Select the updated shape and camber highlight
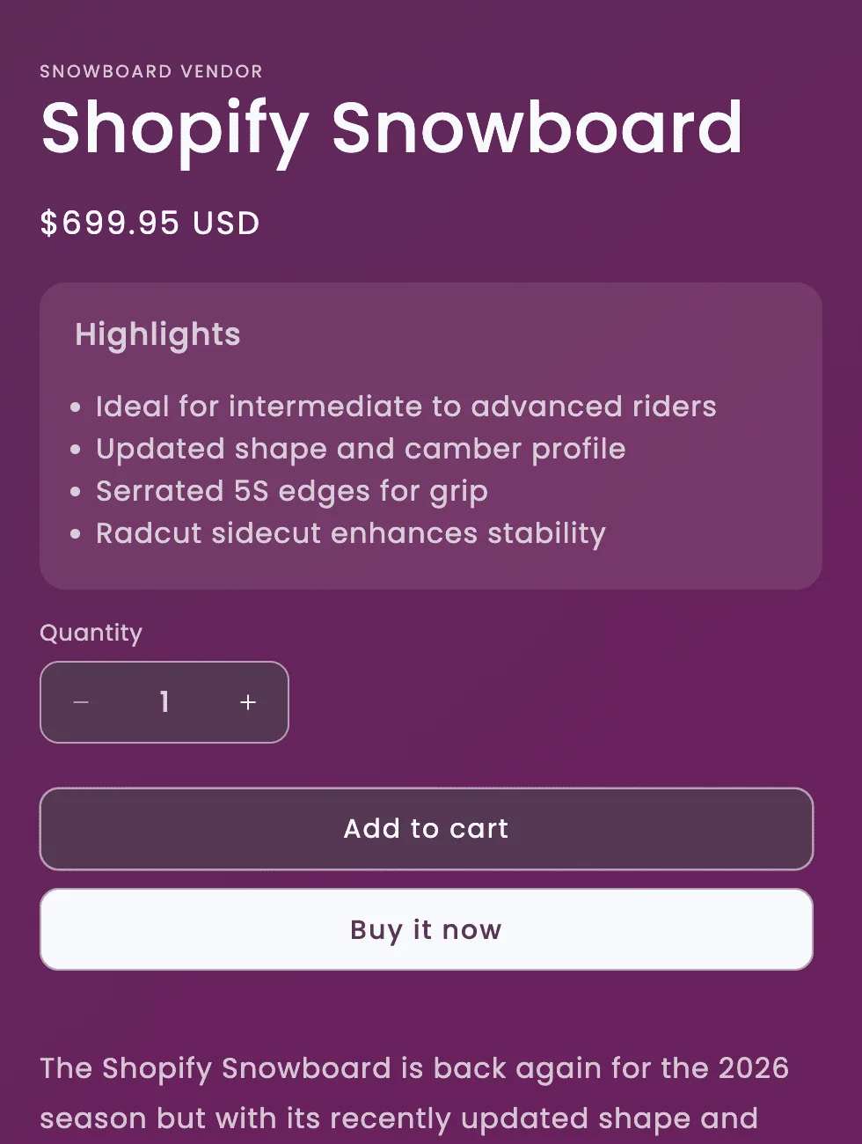The width and height of the screenshot is (862, 1144). (x=361, y=449)
